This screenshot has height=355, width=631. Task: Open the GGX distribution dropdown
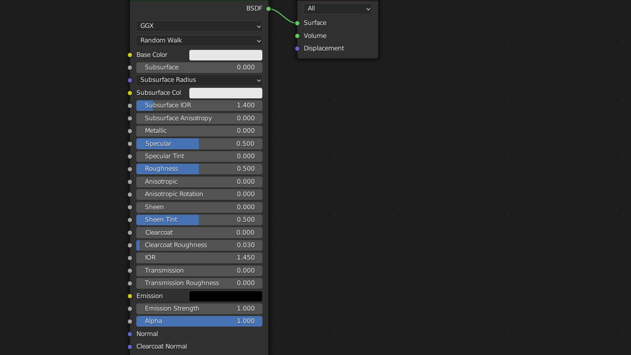pyautogui.click(x=198, y=27)
